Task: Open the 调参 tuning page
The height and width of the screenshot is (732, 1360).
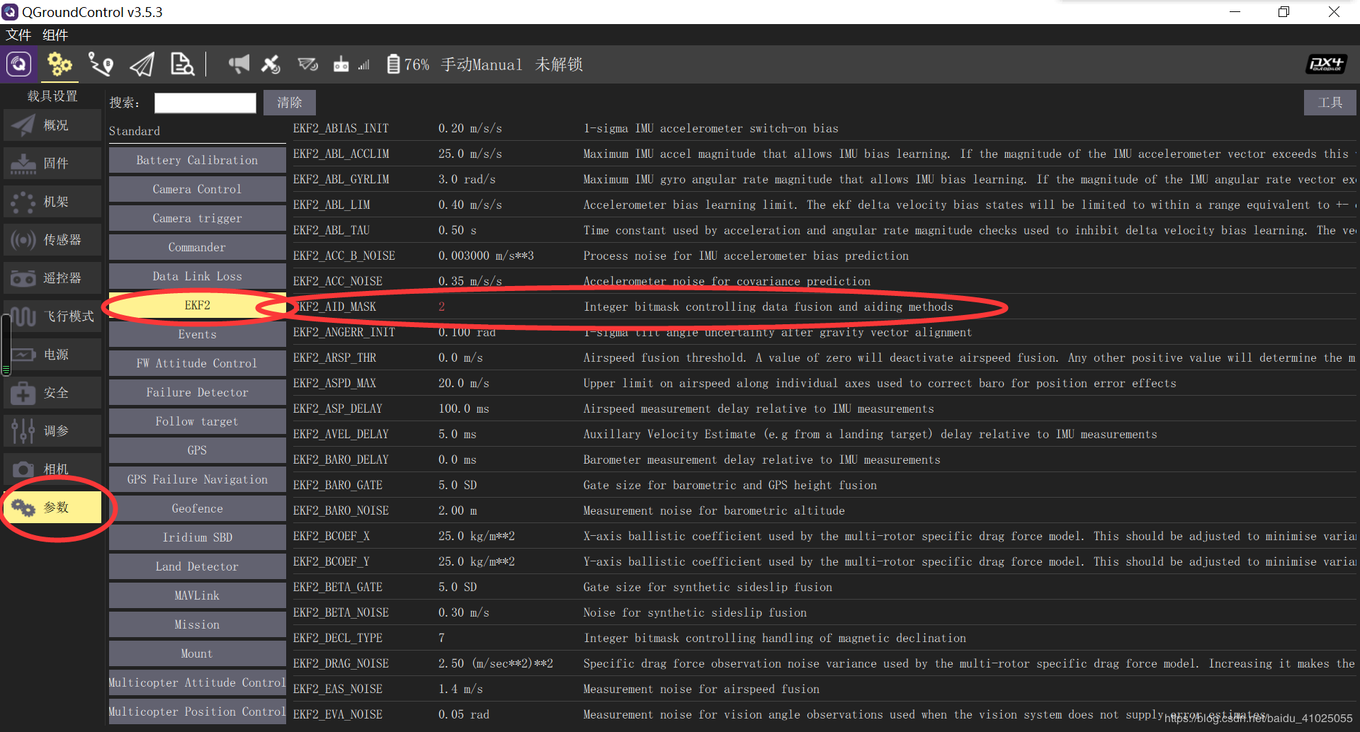Action: 52,431
